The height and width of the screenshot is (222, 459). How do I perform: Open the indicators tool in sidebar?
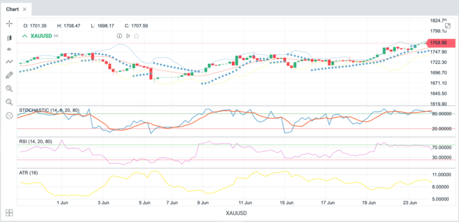(x=10, y=61)
